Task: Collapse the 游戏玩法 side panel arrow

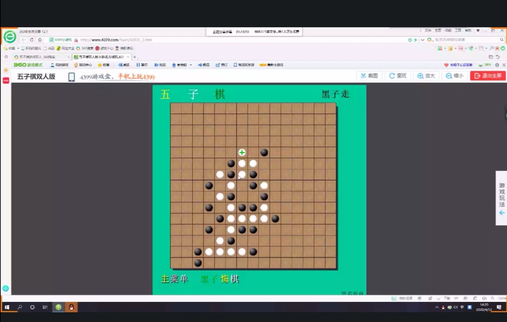Action: (502, 213)
